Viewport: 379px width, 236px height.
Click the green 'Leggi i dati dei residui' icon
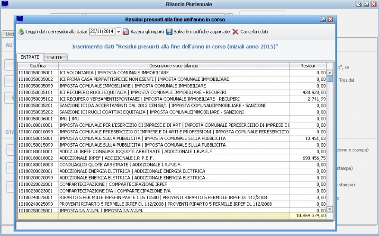[21, 32]
